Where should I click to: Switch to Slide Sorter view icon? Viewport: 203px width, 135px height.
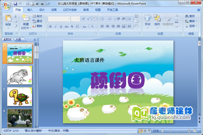[x=145, y=131]
